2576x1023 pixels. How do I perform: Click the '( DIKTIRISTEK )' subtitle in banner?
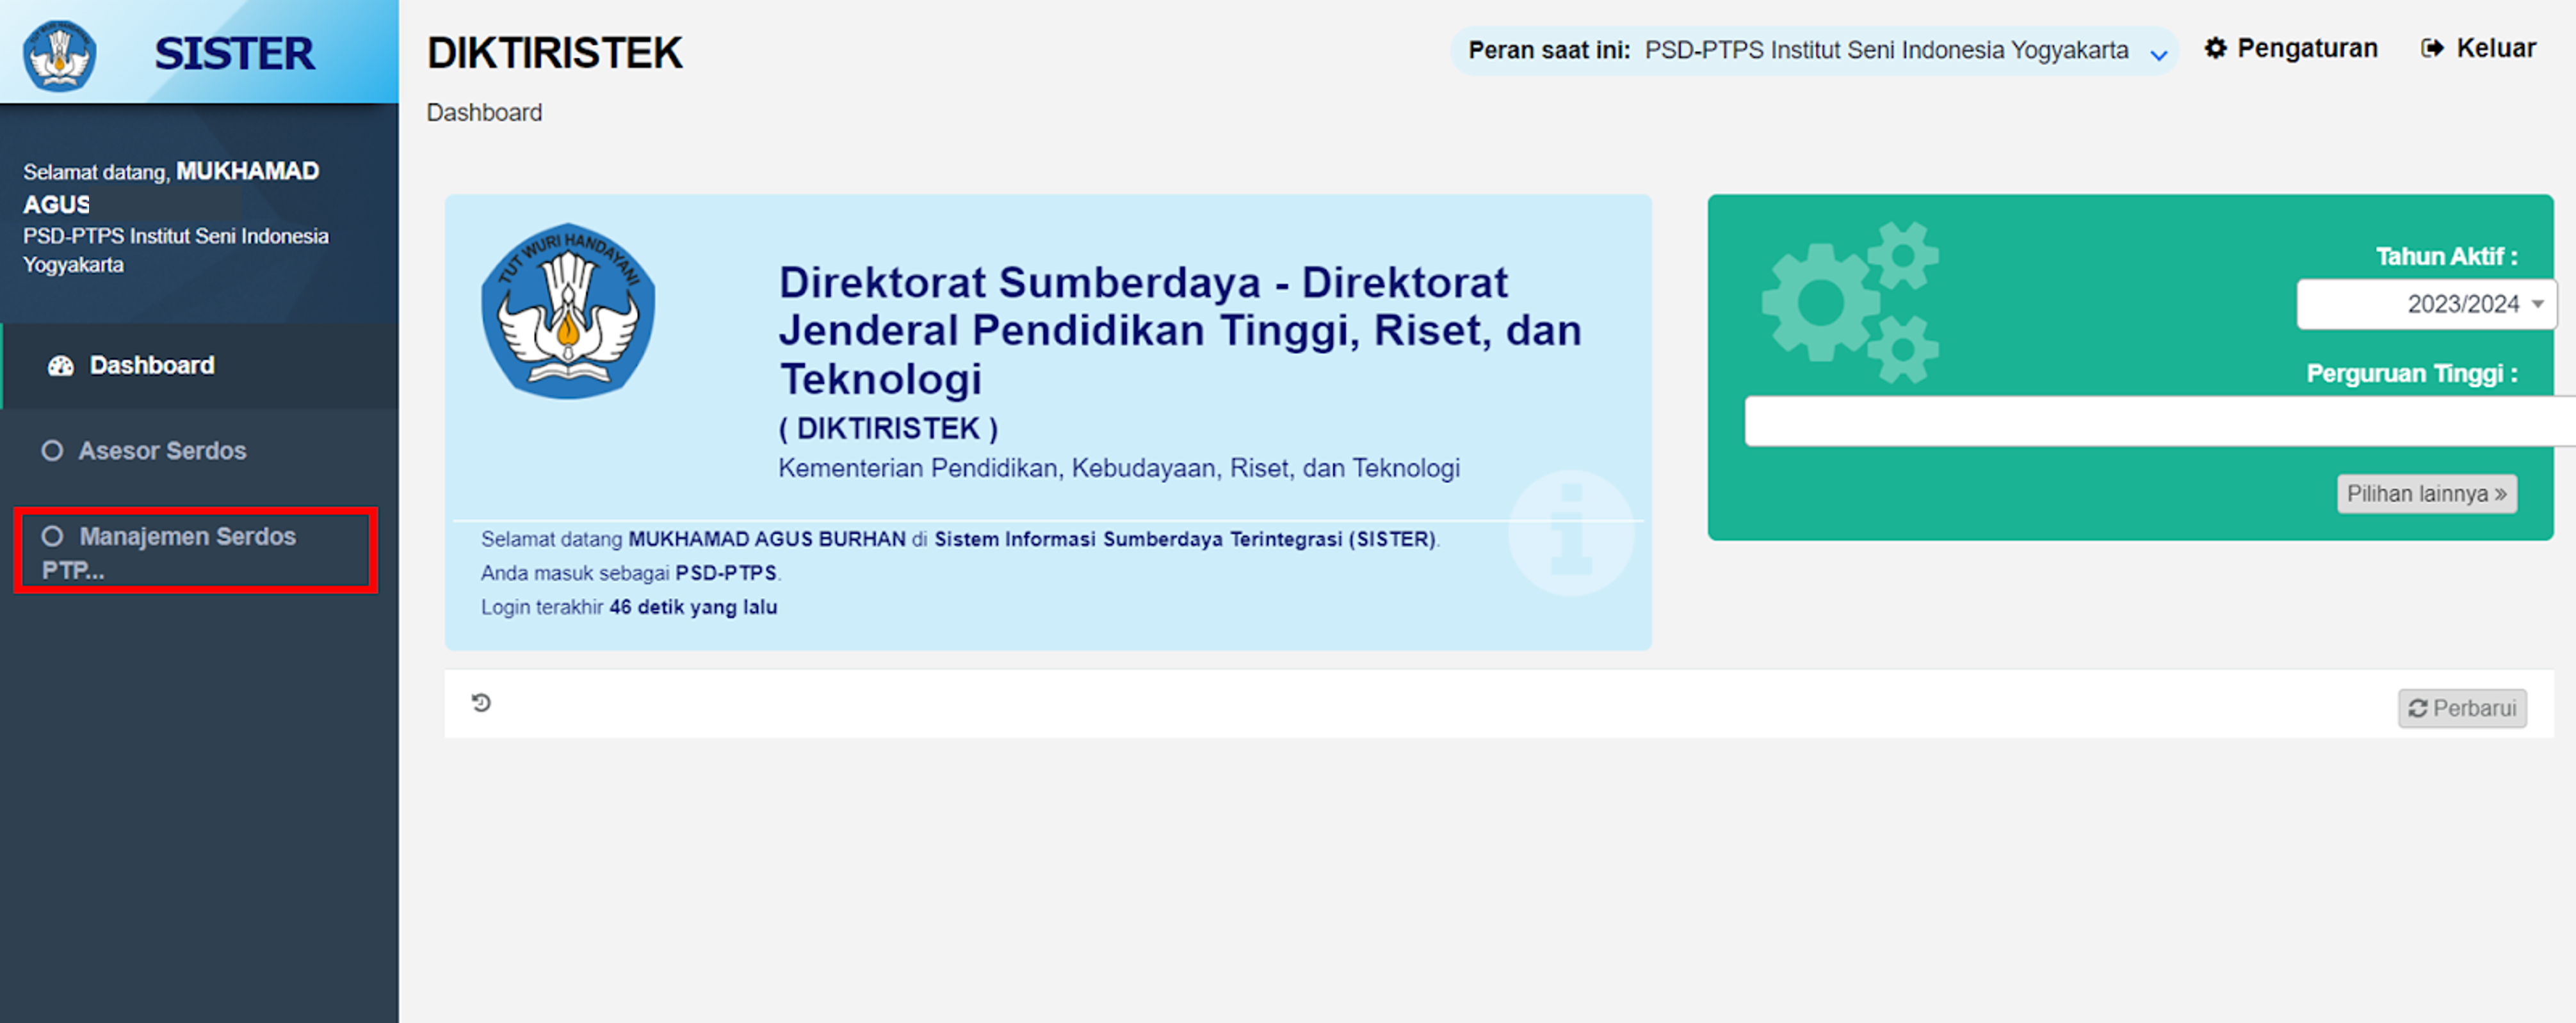(888, 429)
